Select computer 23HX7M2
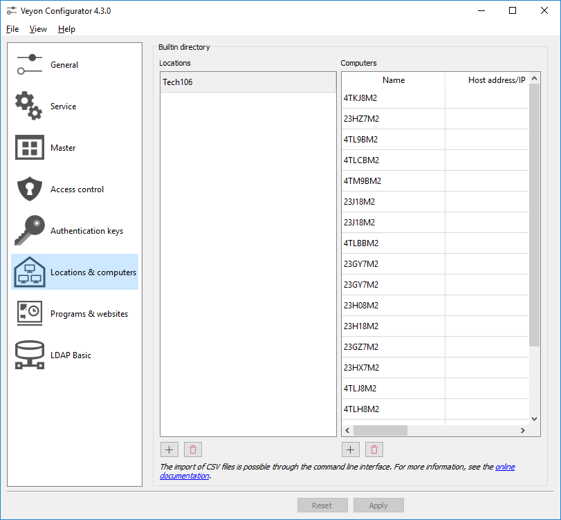 393,368
